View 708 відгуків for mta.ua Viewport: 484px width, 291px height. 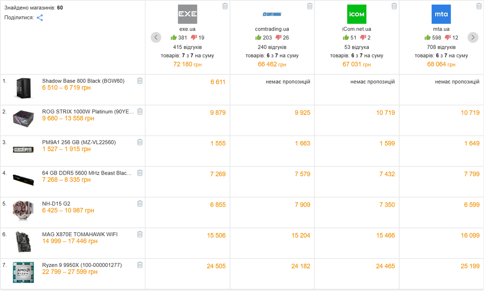(441, 47)
